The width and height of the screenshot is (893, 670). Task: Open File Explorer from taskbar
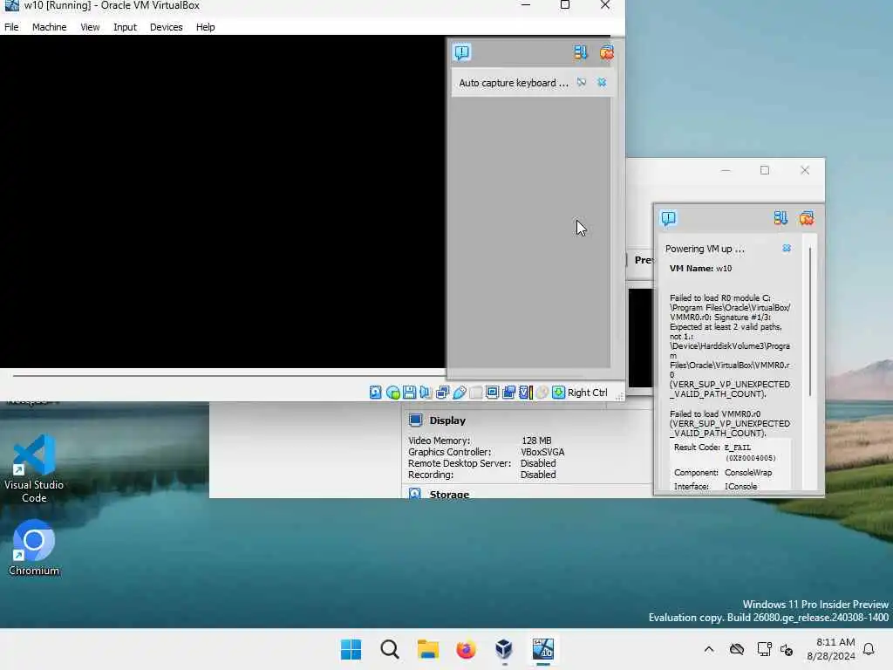427,649
